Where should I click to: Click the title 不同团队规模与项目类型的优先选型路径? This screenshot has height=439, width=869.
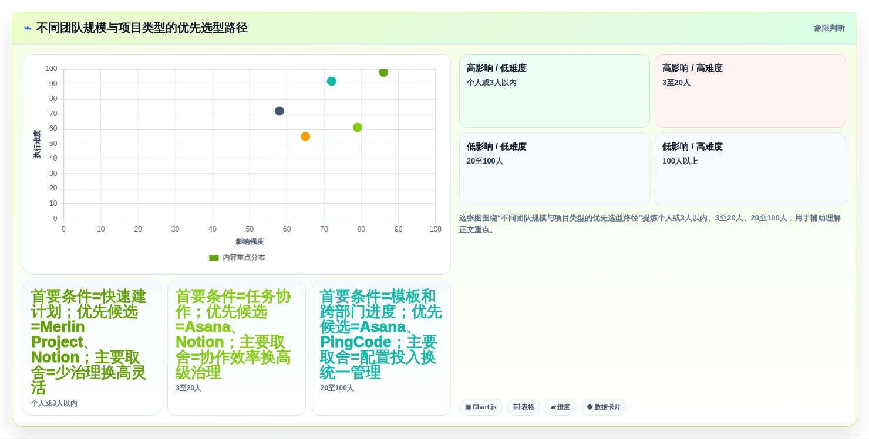pos(142,28)
